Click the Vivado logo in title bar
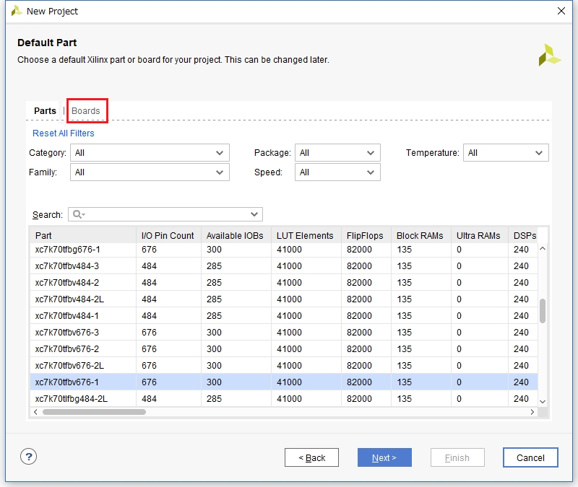The width and height of the screenshot is (578, 487). [x=17, y=11]
